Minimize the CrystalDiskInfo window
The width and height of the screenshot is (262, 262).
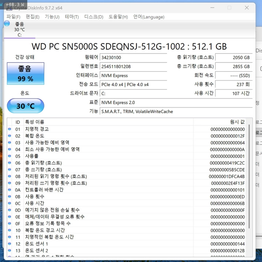[212, 8]
